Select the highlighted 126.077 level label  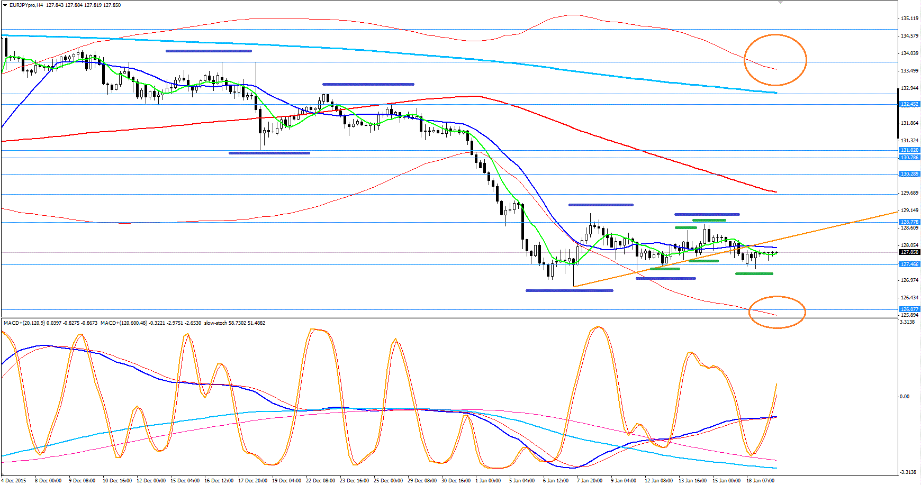point(909,309)
